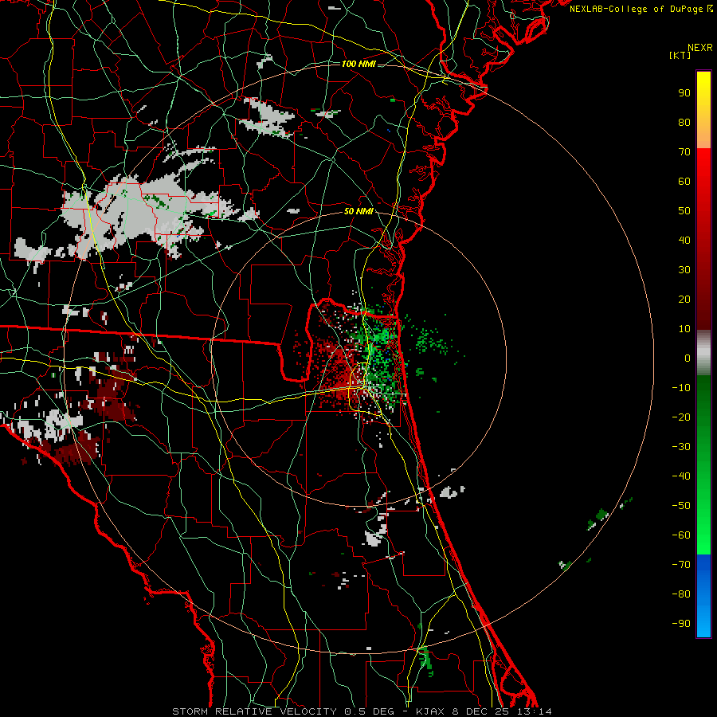Click the -70 knot scale label
The height and width of the screenshot is (717, 717).
coord(681,565)
